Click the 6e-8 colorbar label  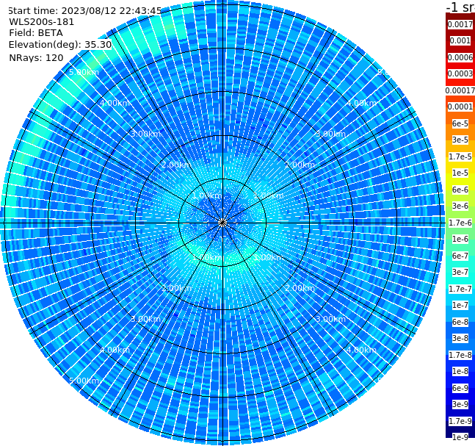(x=460, y=322)
